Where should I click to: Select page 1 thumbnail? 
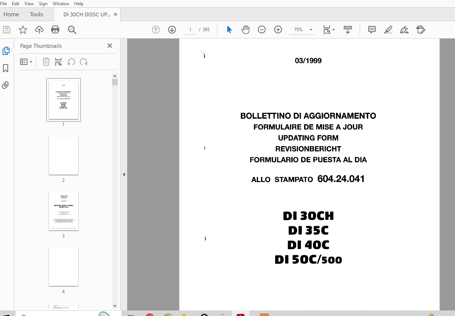(x=63, y=100)
